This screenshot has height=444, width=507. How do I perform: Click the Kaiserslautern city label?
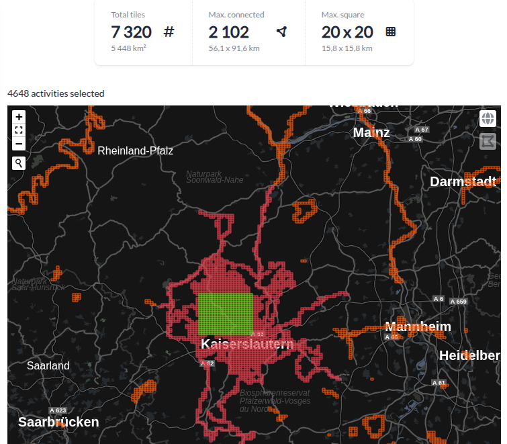pyautogui.click(x=247, y=345)
